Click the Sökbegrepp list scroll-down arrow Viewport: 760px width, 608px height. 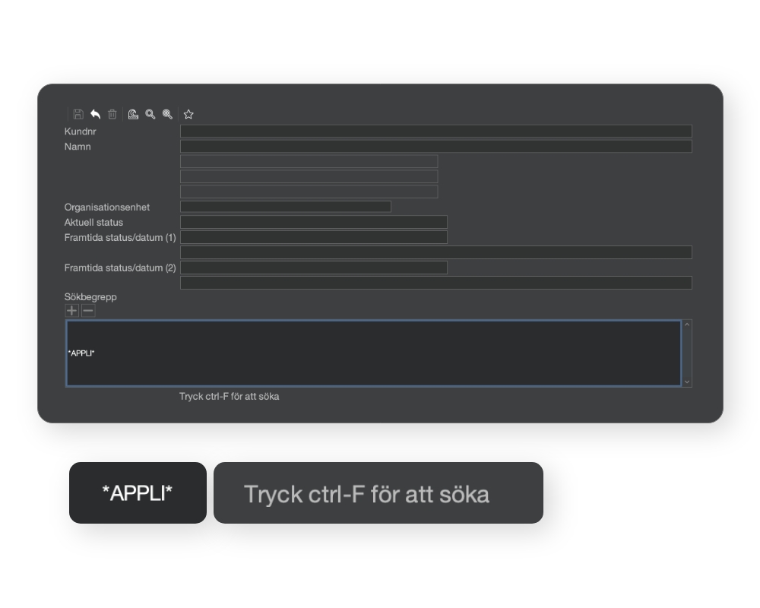tap(687, 382)
